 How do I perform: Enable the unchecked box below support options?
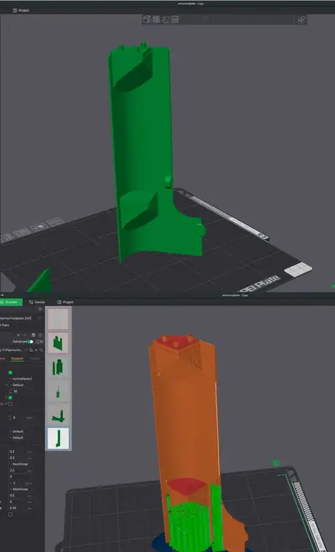[x=10, y=404]
